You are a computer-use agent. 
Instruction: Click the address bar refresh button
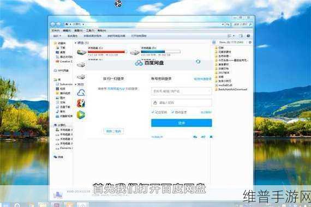(228, 24)
